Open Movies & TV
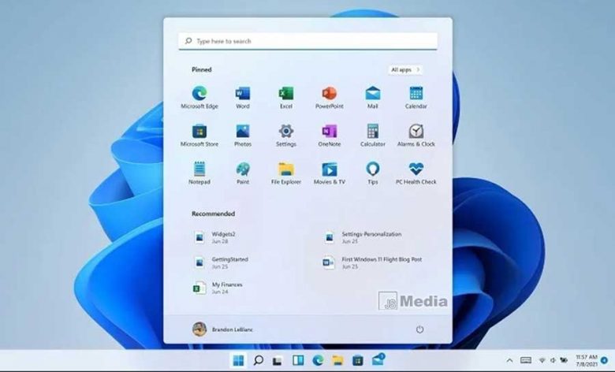Screen dimensions: 615x372 (329, 173)
